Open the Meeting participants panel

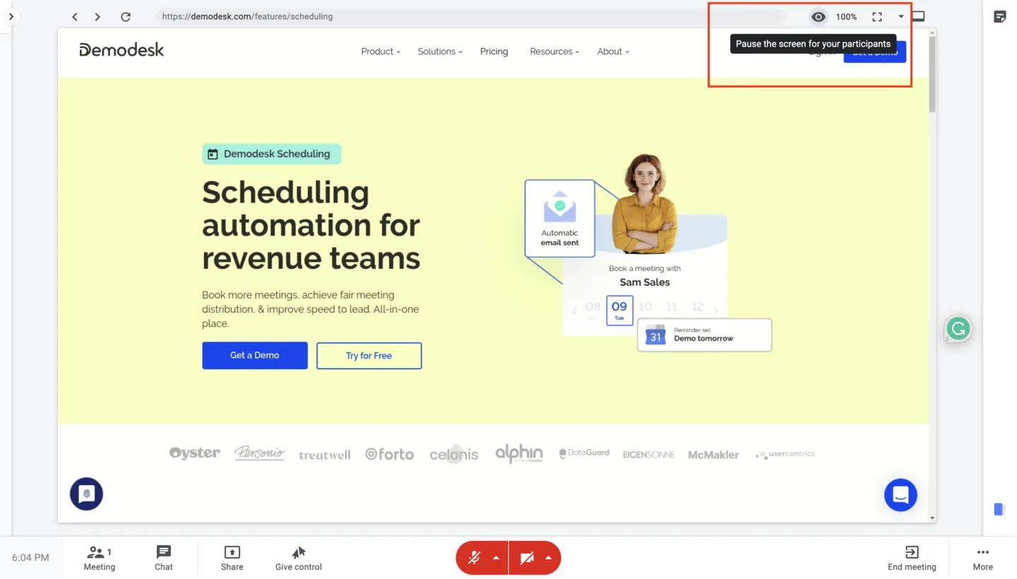pos(99,558)
